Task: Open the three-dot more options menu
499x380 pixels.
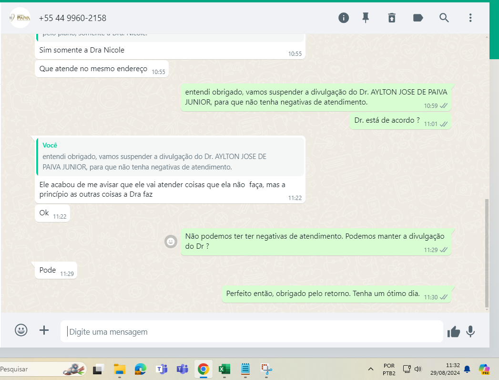Action: coord(470,18)
